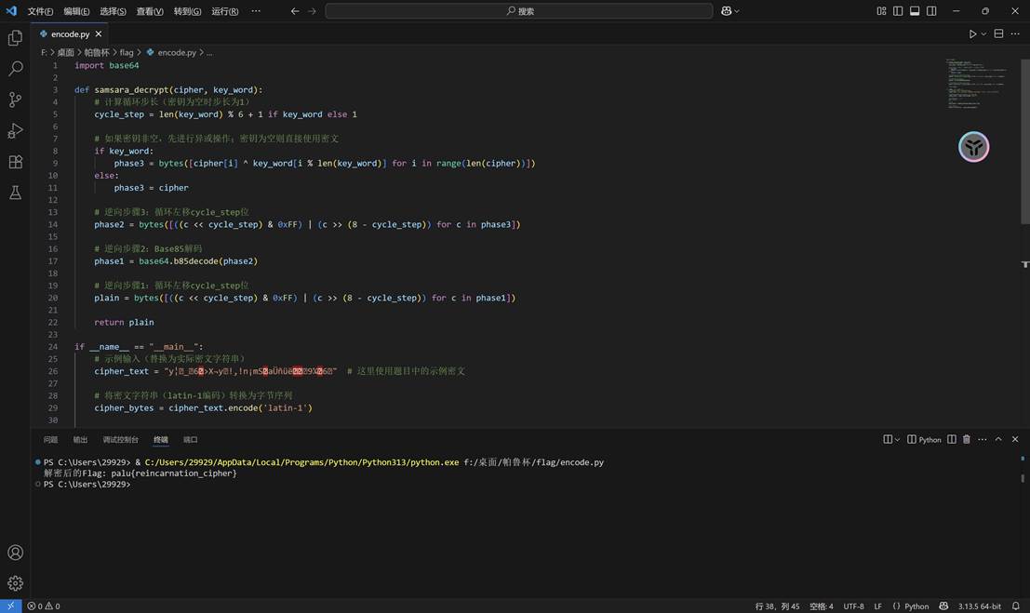This screenshot has height=613, width=1030.
Task: Toggle the primary sidebar layout button
Action: pyautogui.click(x=896, y=10)
